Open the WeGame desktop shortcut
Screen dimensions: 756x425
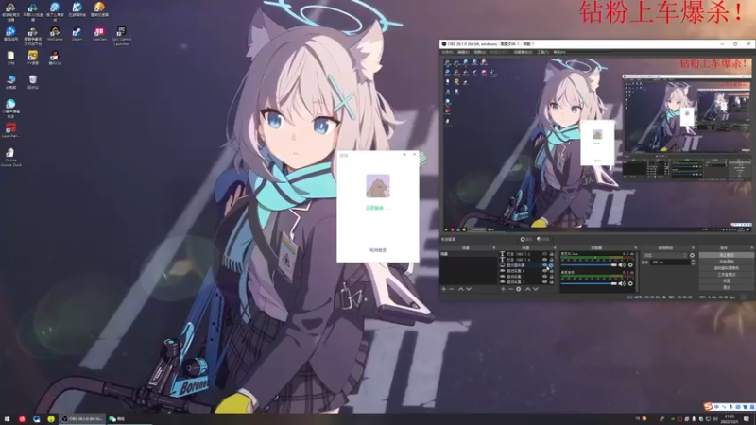tap(55, 34)
